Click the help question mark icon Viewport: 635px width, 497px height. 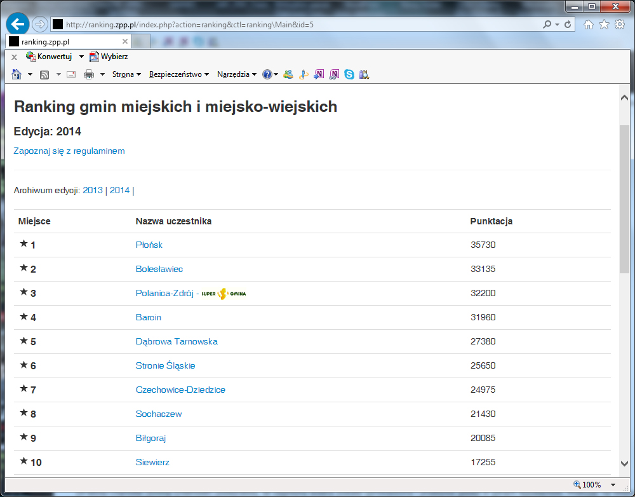(267, 74)
